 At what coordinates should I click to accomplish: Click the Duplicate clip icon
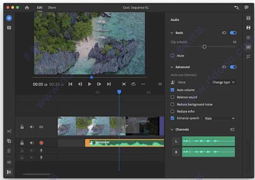tap(9, 141)
